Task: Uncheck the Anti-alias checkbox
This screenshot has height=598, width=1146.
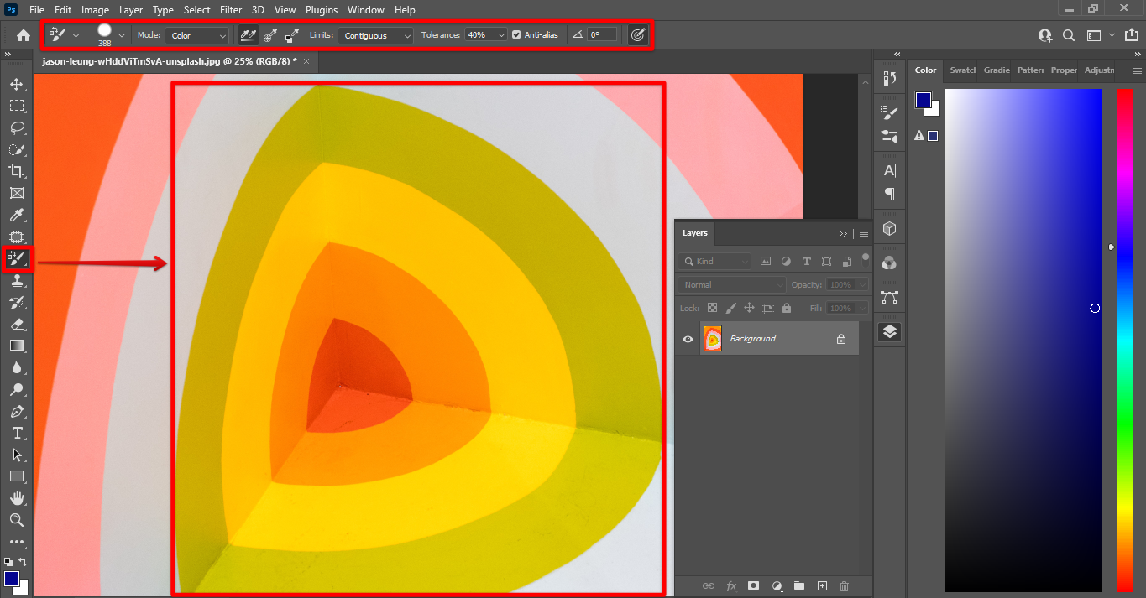Action: (x=516, y=35)
